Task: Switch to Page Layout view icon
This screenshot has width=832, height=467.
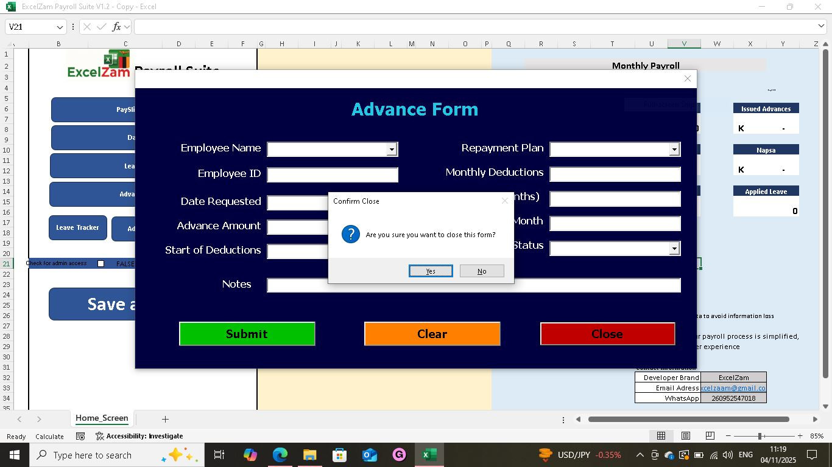Action: pos(685,436)
